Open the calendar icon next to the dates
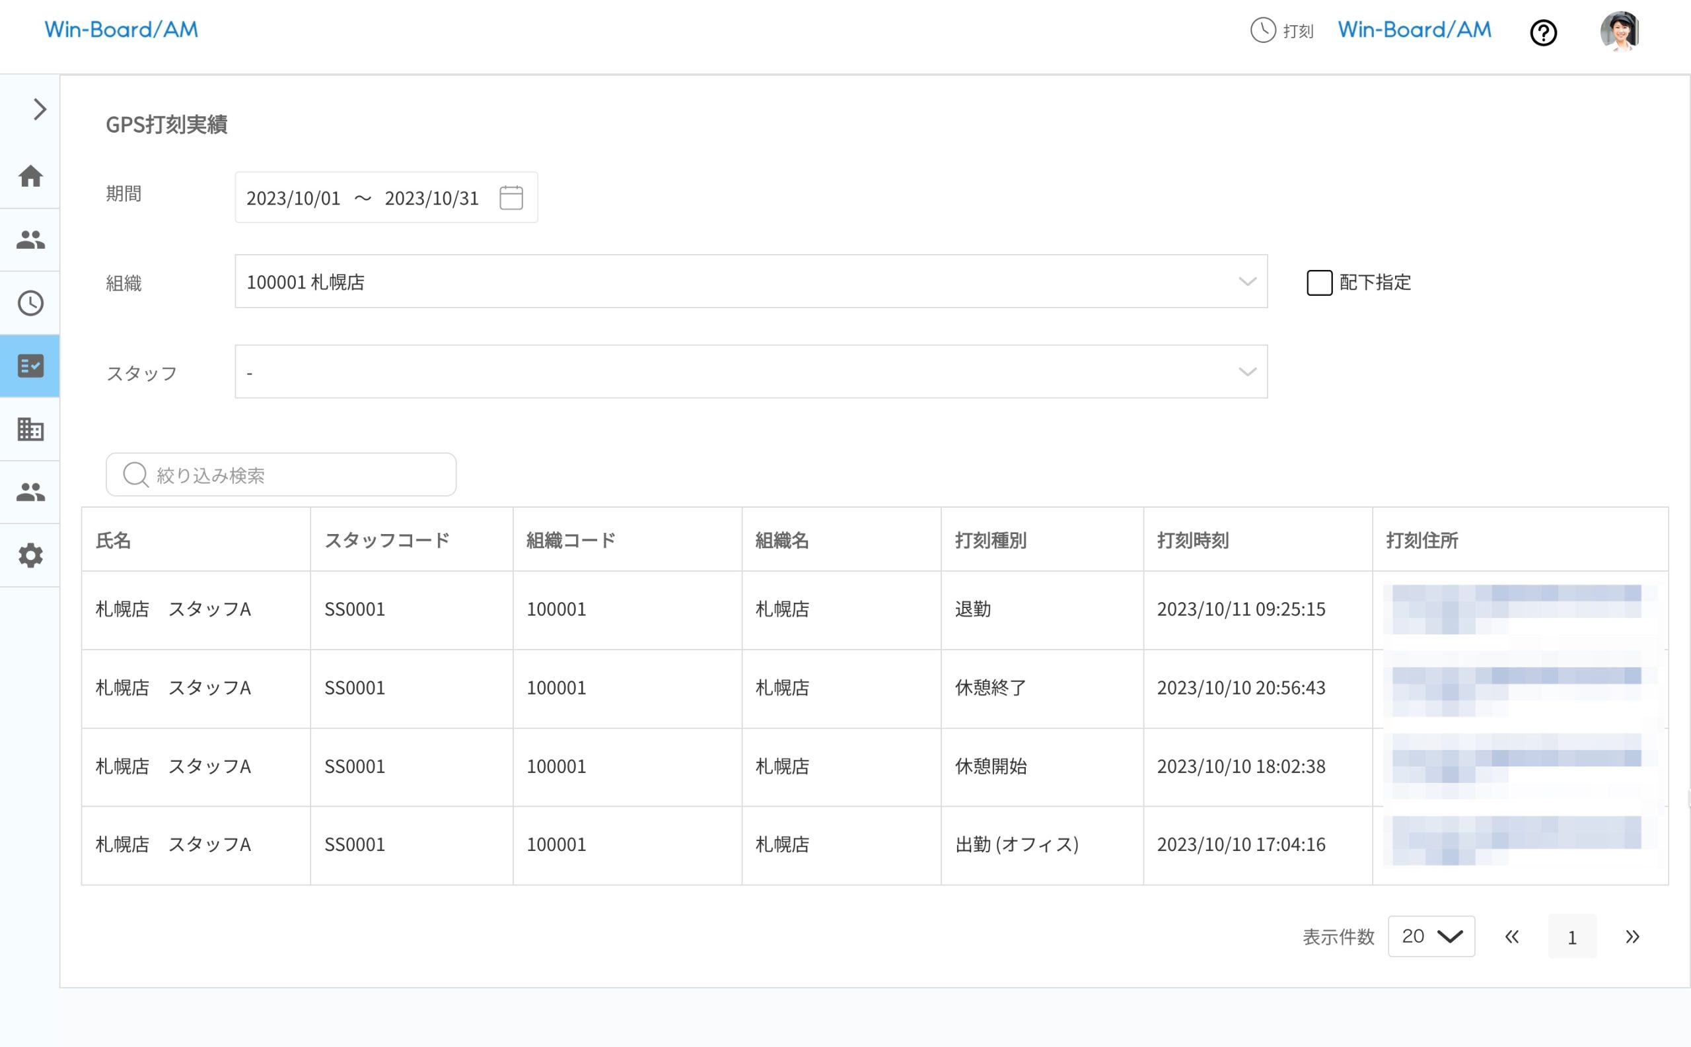Viewport: 1691px width, 1047px height. pyautogui.click(x=511, y=197)
